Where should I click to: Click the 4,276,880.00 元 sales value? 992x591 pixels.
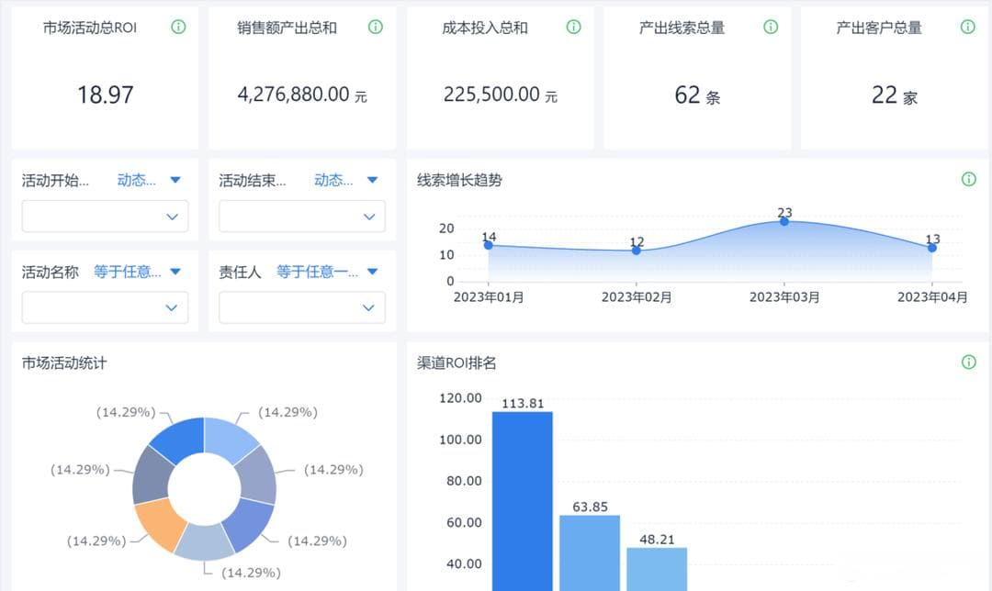[x=302, y=95]
